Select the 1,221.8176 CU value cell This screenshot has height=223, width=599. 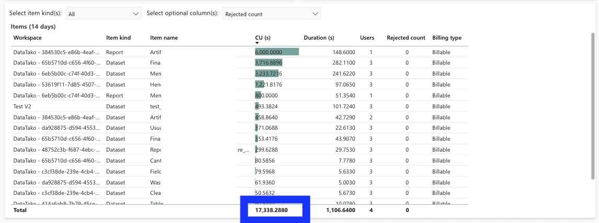click(269, 84)
